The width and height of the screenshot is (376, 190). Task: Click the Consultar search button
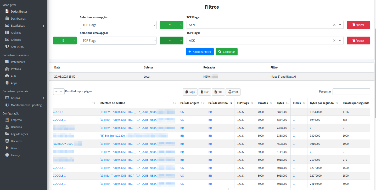point(227,52)
